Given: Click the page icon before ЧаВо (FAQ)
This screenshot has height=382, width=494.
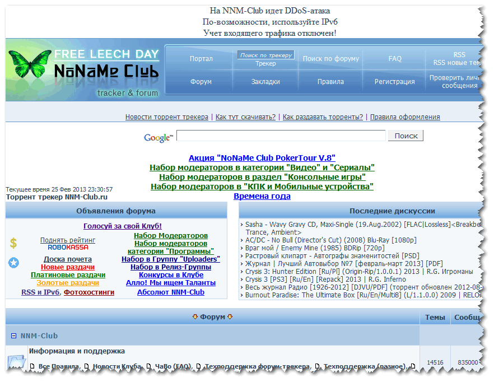Looking at the screenshot, I should click(149, 366).
